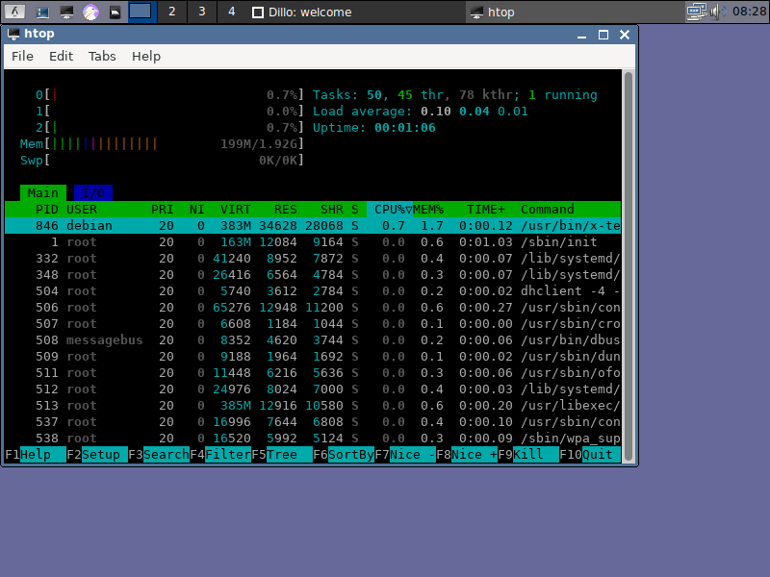Screen dimensions: 770x577
Task: Sort by PID column header
Action: click(47, 210)
